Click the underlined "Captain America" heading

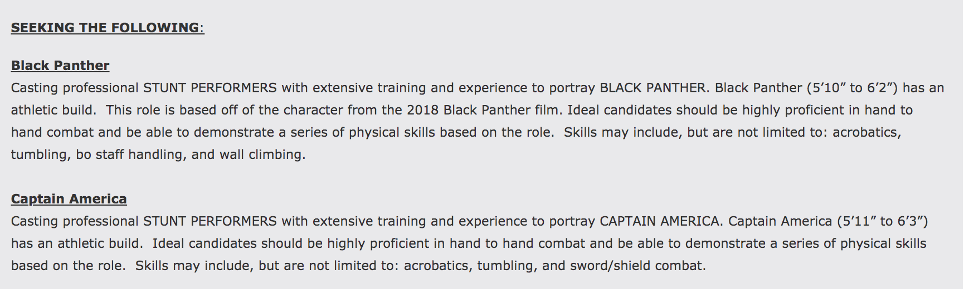point(69,199)
